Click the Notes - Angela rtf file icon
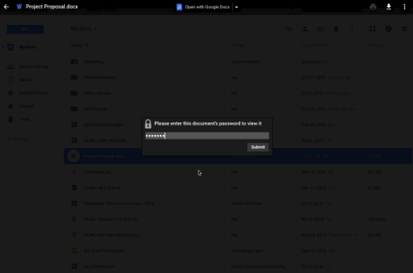 (74, 219)
